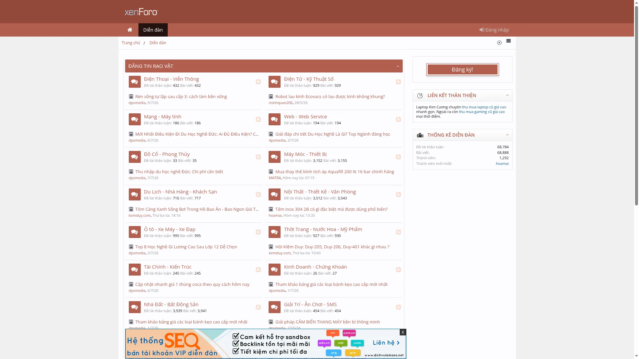Open thread Mua thay thế bình tích áp Aquafill
This screenshot has width=639, height=359.
(334, 172)
